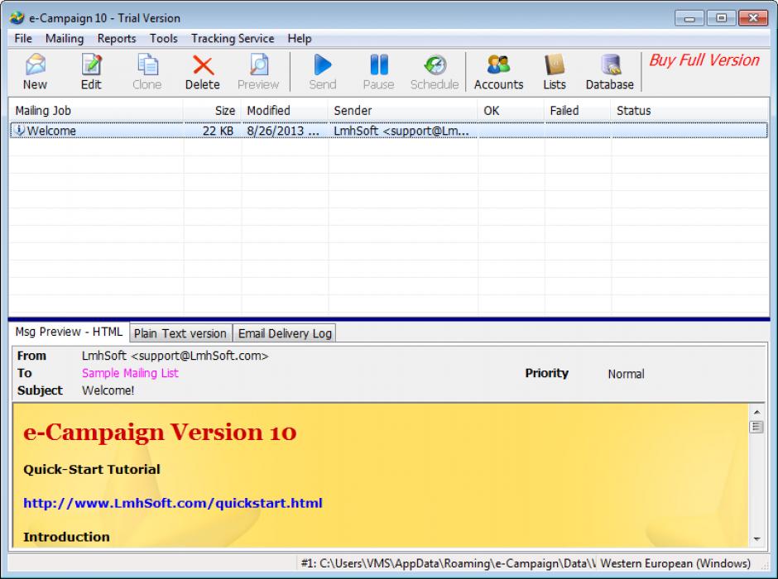Open mailing Lists
Screen dimensions: 778x579
[x=555, y=73]
